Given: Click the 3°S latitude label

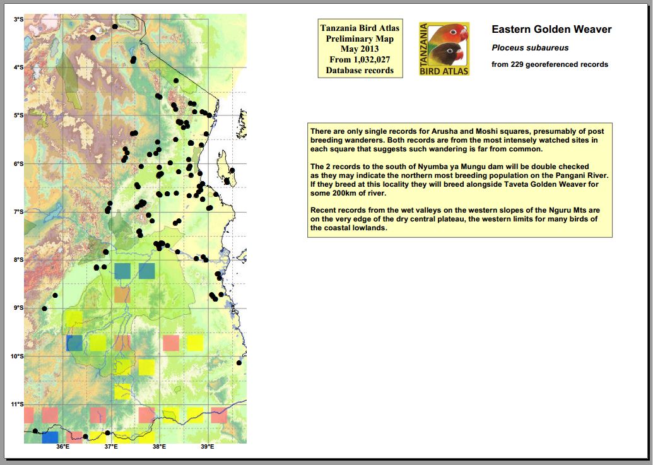Looking at the screenshot, I should [x=18, y=20].
